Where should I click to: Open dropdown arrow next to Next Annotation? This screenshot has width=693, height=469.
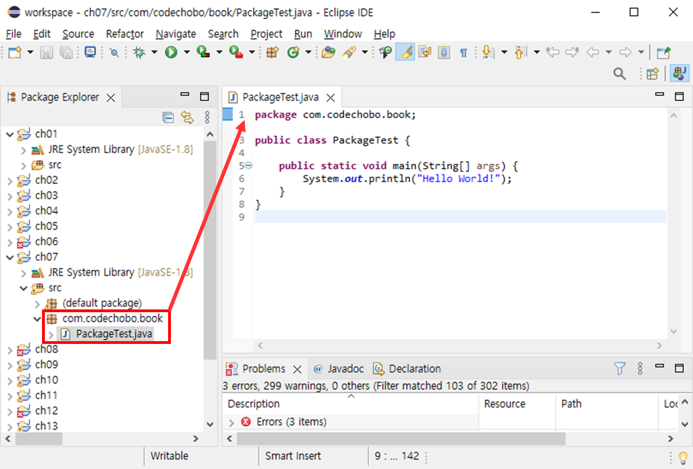tap(504, 52)
